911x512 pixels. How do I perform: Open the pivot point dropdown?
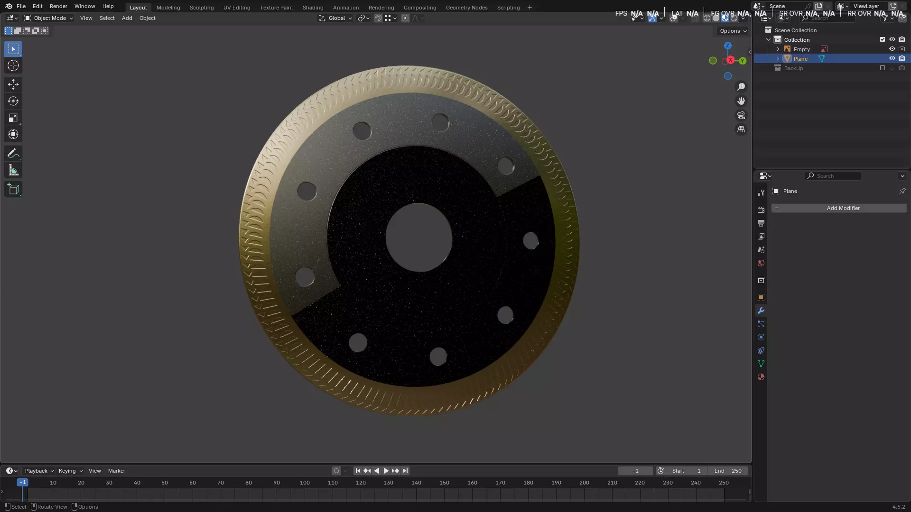[364, 18]
